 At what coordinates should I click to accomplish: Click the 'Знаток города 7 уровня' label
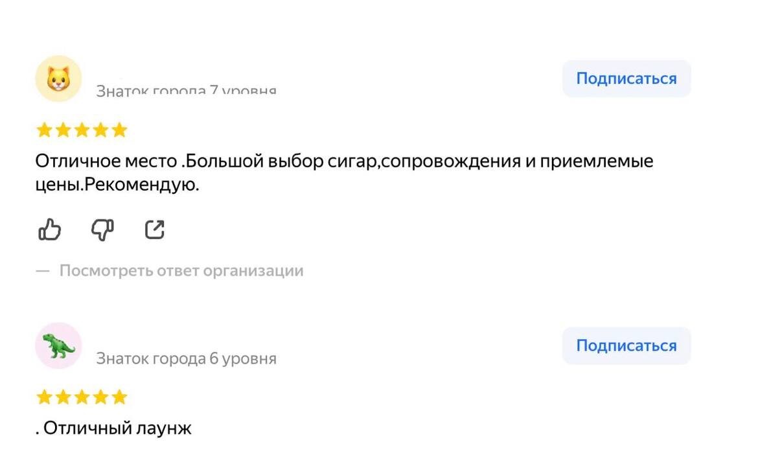(187, 91)
